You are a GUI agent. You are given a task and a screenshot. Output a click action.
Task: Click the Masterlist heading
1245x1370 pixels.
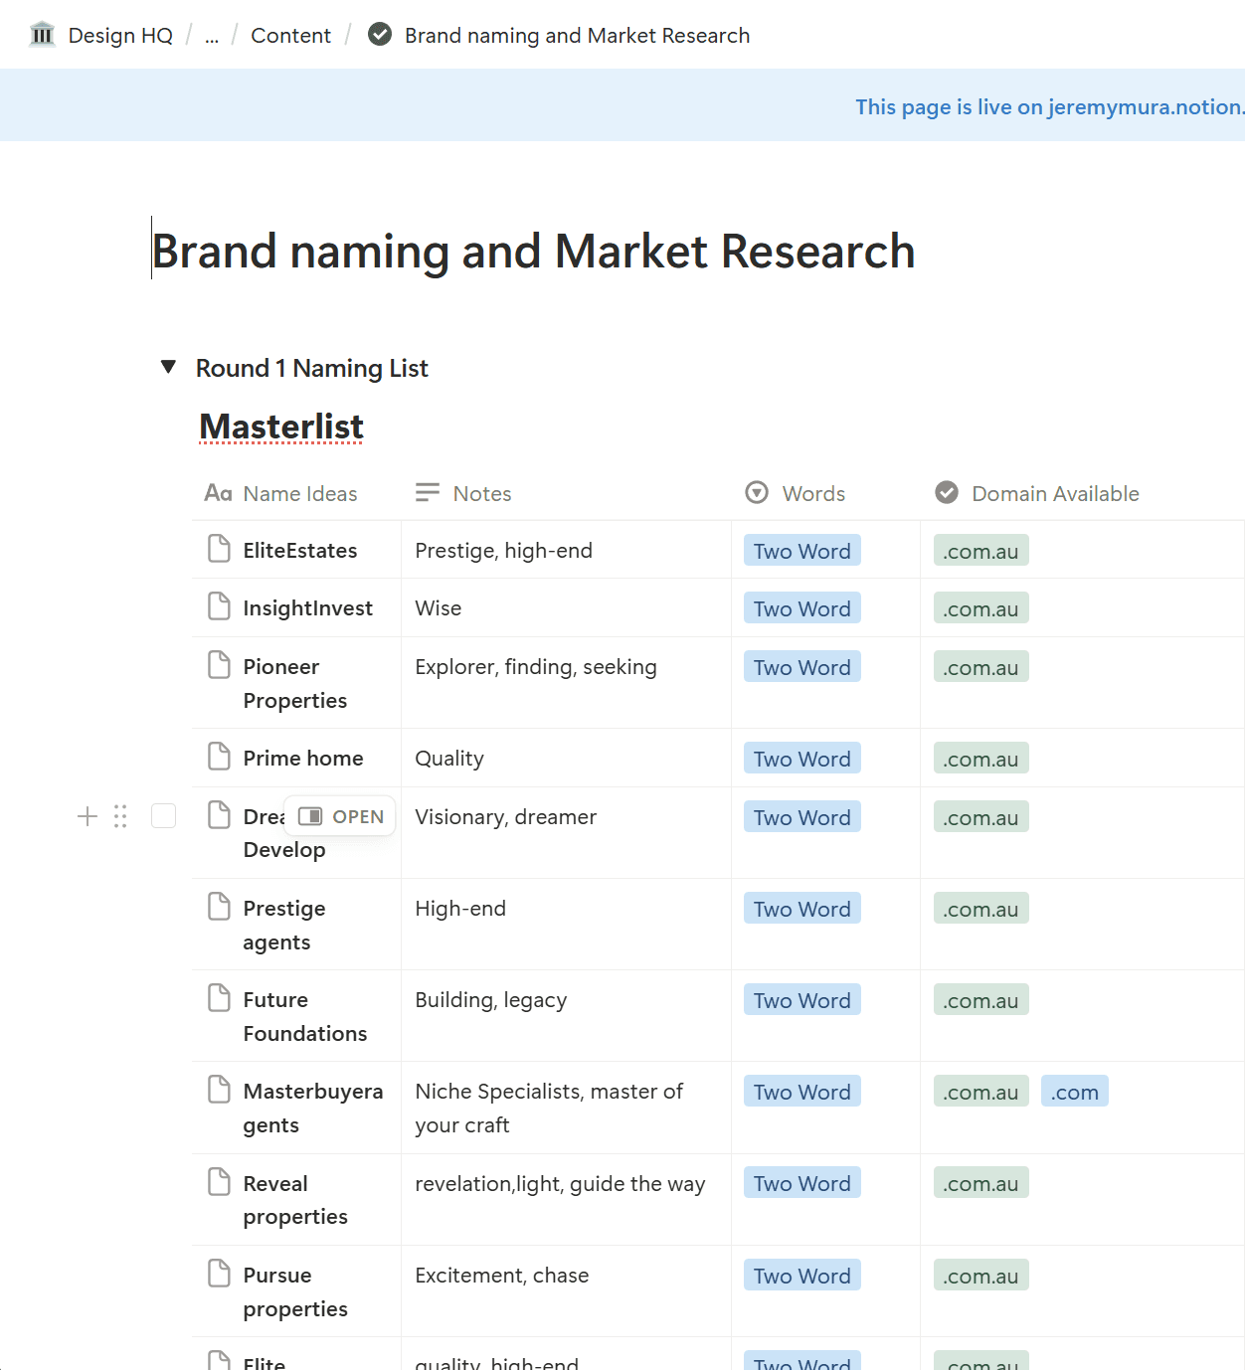pos(281,426)
